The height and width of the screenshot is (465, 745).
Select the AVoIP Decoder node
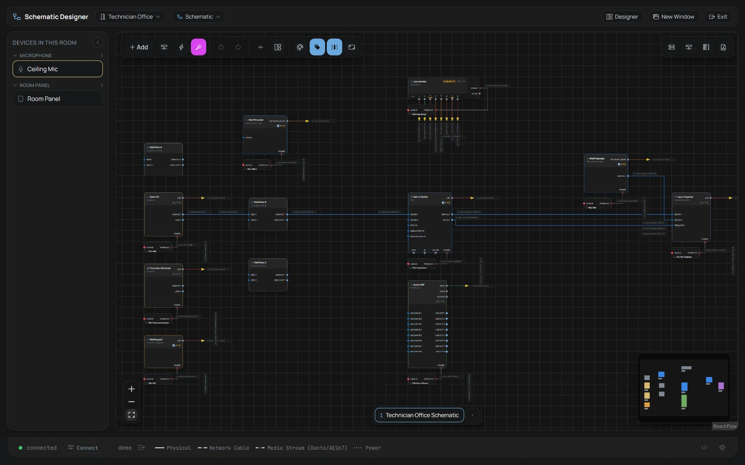pyautogui.click(x=606, y=173)
